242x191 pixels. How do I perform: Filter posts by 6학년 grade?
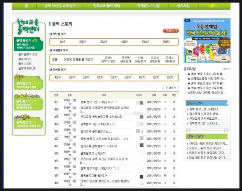tap(166, 42)
